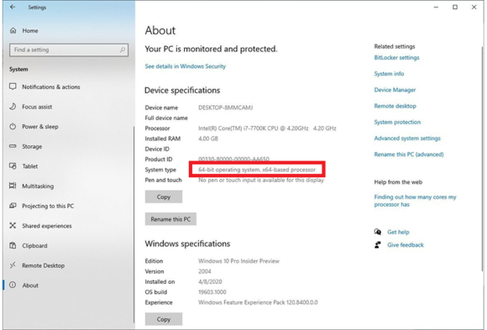Select the Focus assist moon icon
Image resolution: width=487 pixels, height=330 pixels.
click(x=13, y=107)
